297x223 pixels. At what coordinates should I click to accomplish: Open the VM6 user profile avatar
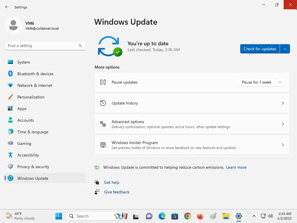pos(13,25)
